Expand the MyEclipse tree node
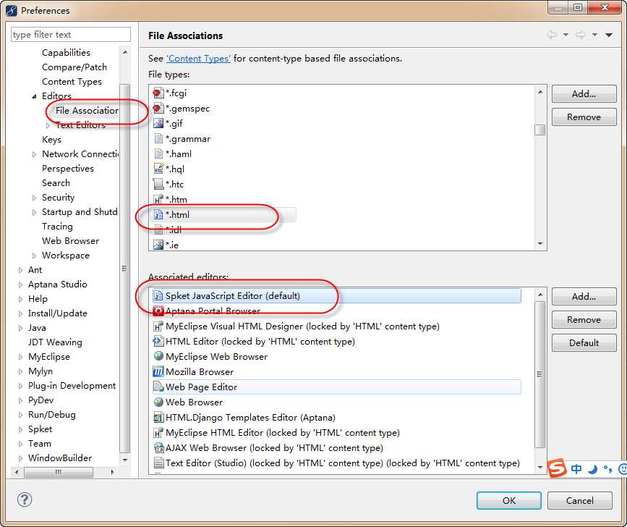The width and height of the screenshot is (627, 527). pos(20,357)
